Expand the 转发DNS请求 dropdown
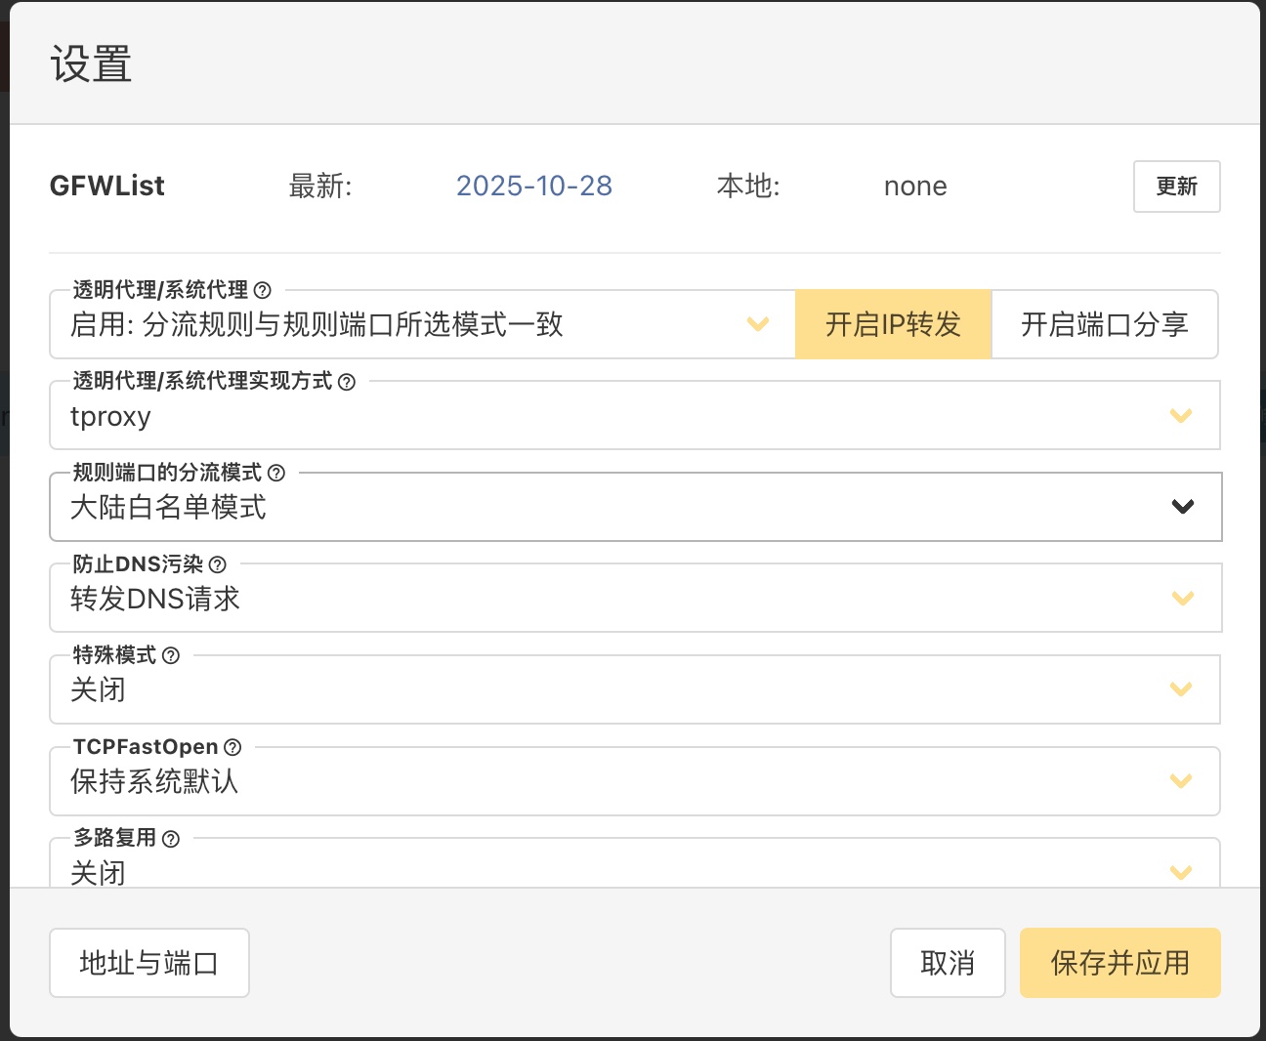Viewport: 1266px width, 1041px height. tap(634, 599)
